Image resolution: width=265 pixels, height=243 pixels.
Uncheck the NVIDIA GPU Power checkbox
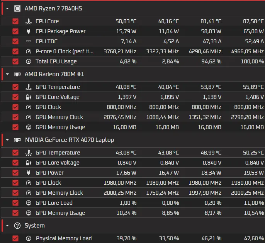(x=15, y=173)
